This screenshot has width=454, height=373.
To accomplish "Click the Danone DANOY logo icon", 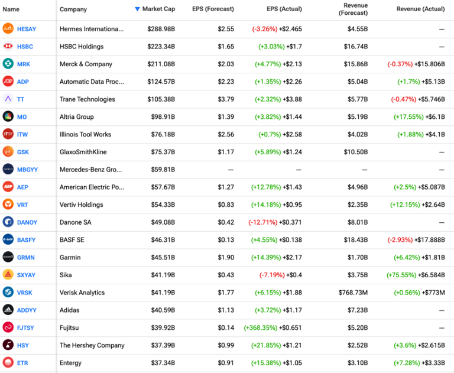I will (x=8, y=222).
